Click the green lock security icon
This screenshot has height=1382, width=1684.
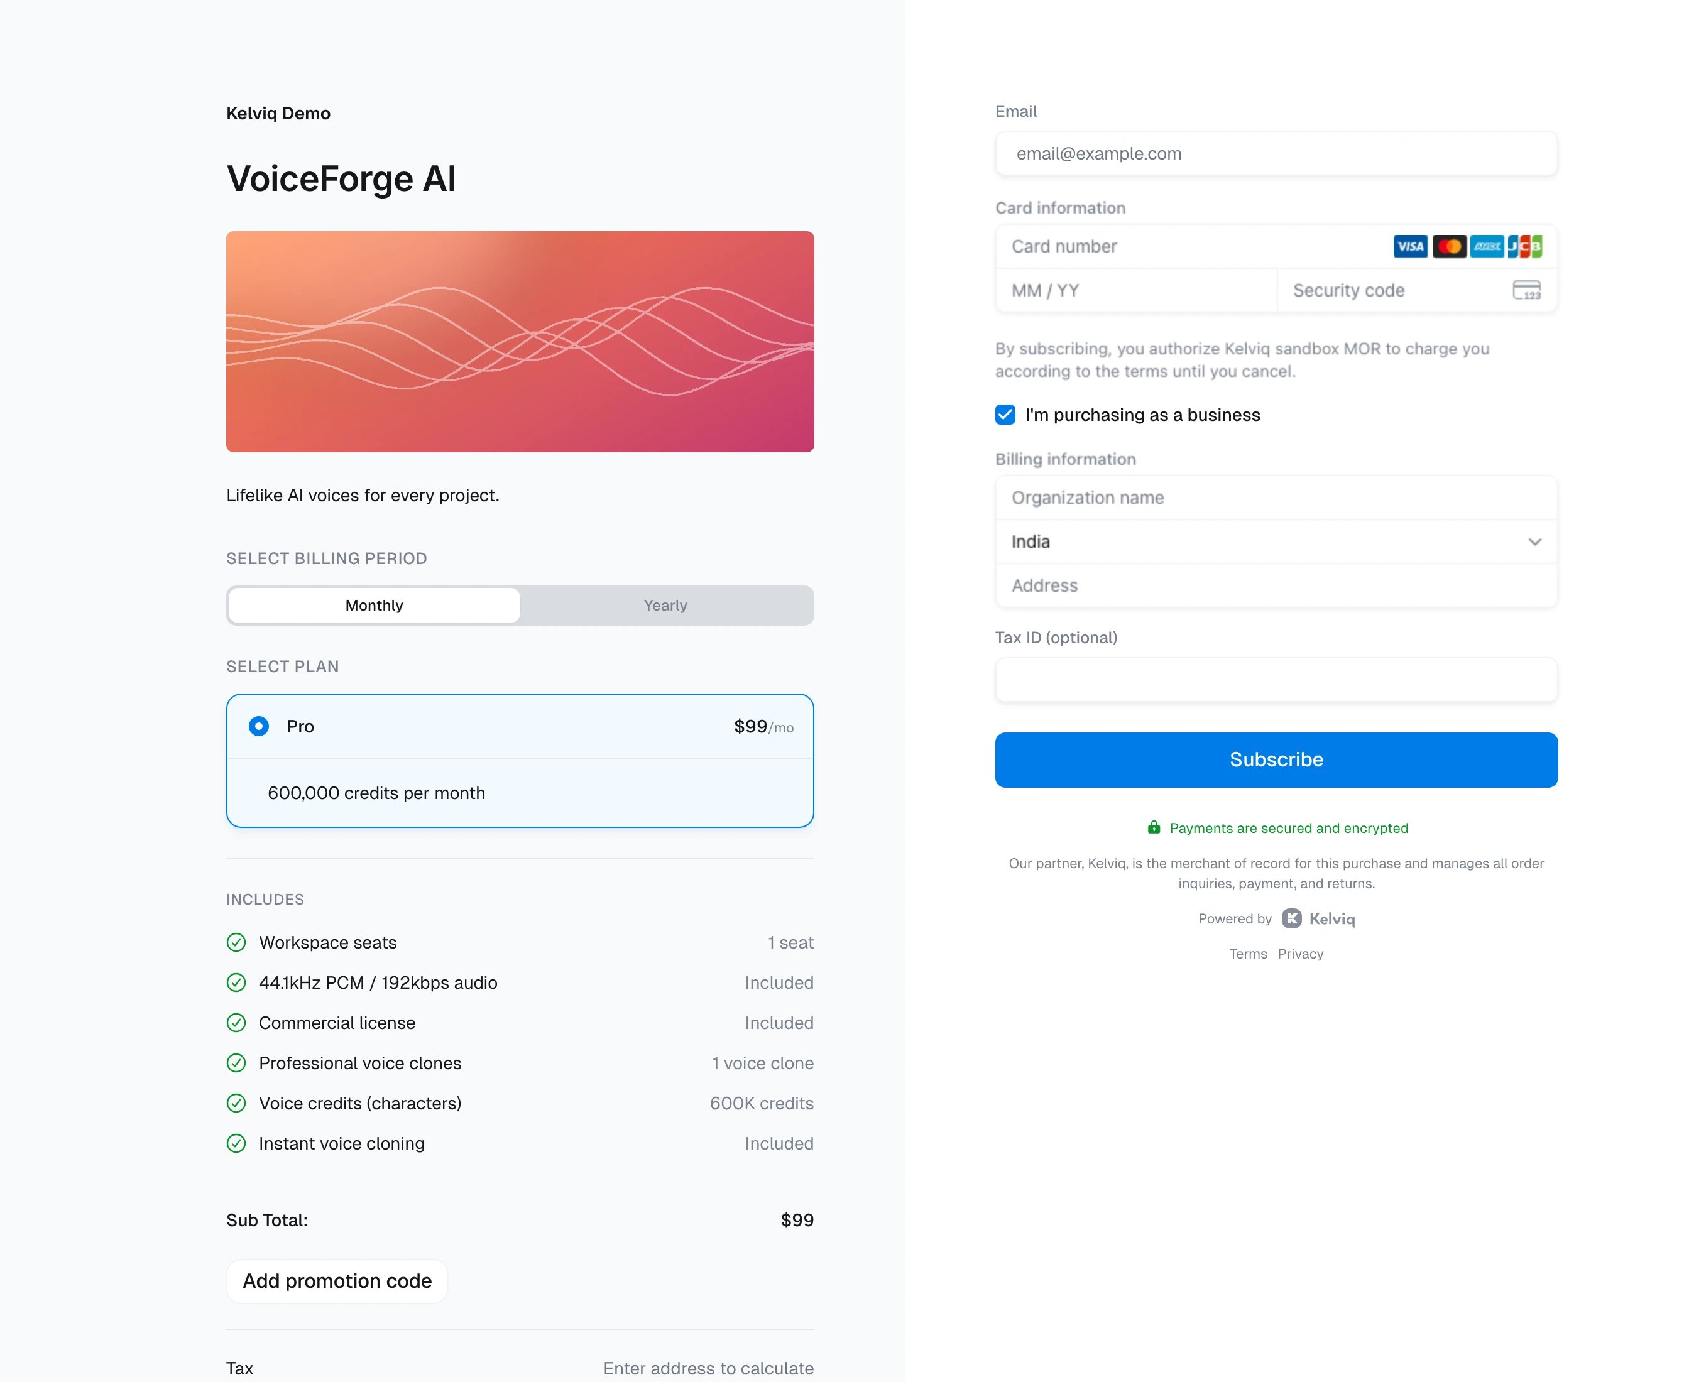[x=1153, y=827]
